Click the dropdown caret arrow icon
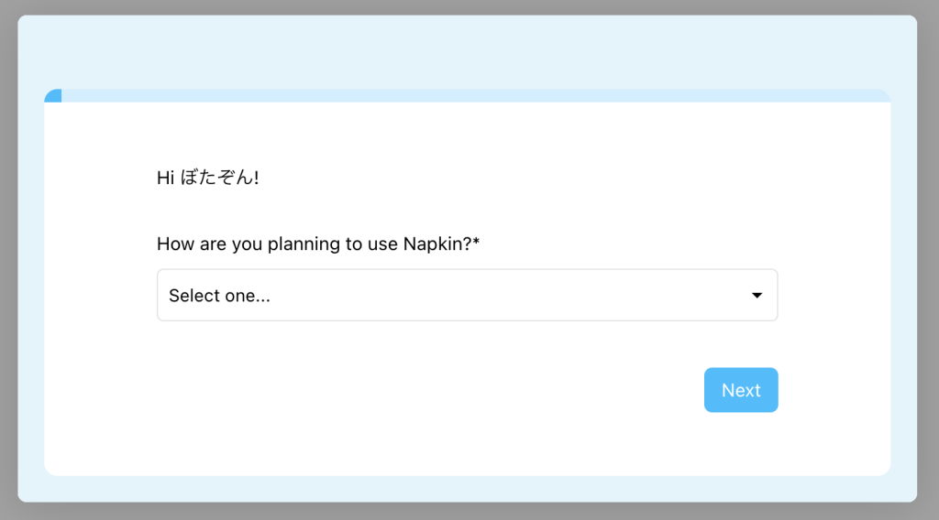Image resolution: width=939 pixels, height=520 pixels. click(x=757, y=295)
